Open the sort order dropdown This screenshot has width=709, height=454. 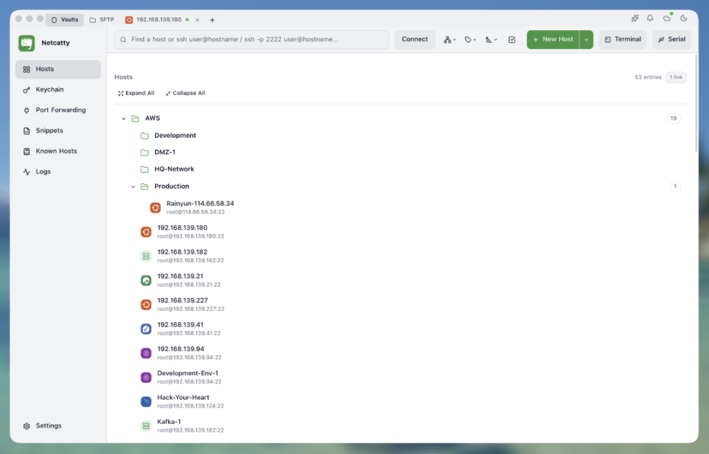pyautogui.click(x=491, y=40)
